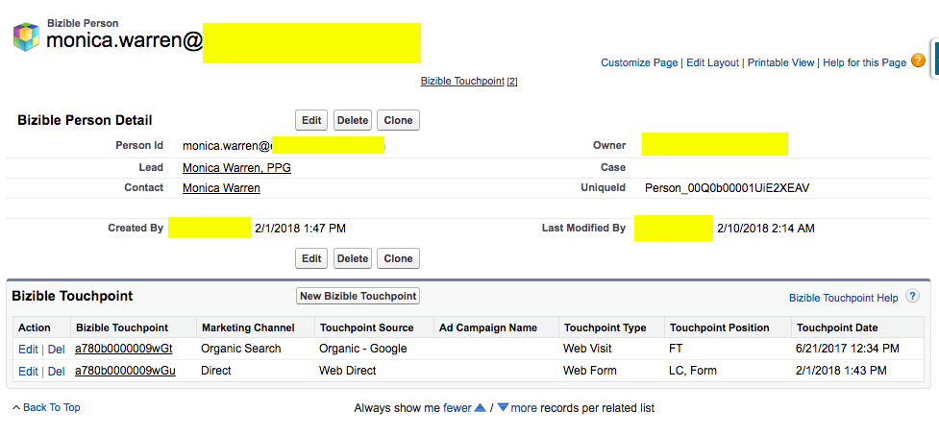939x436 pixels.
Task: Click the Back To Top caret icon
Action: click(x=16, y=408)
